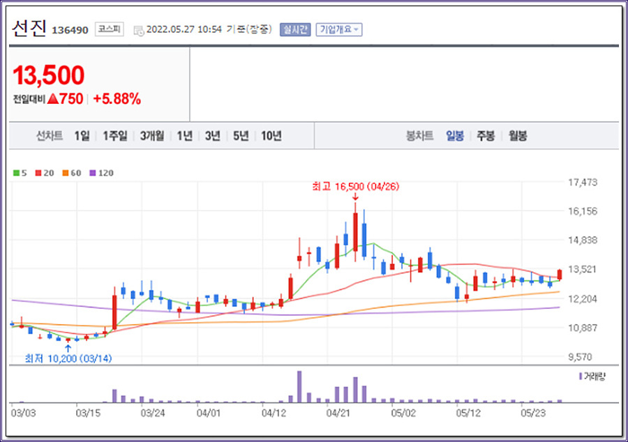Image resolution: width=628 pixels, height=442 pixels.
Task: Switch to 월봉 monthly candle chart
Action: tap(518, 136)
